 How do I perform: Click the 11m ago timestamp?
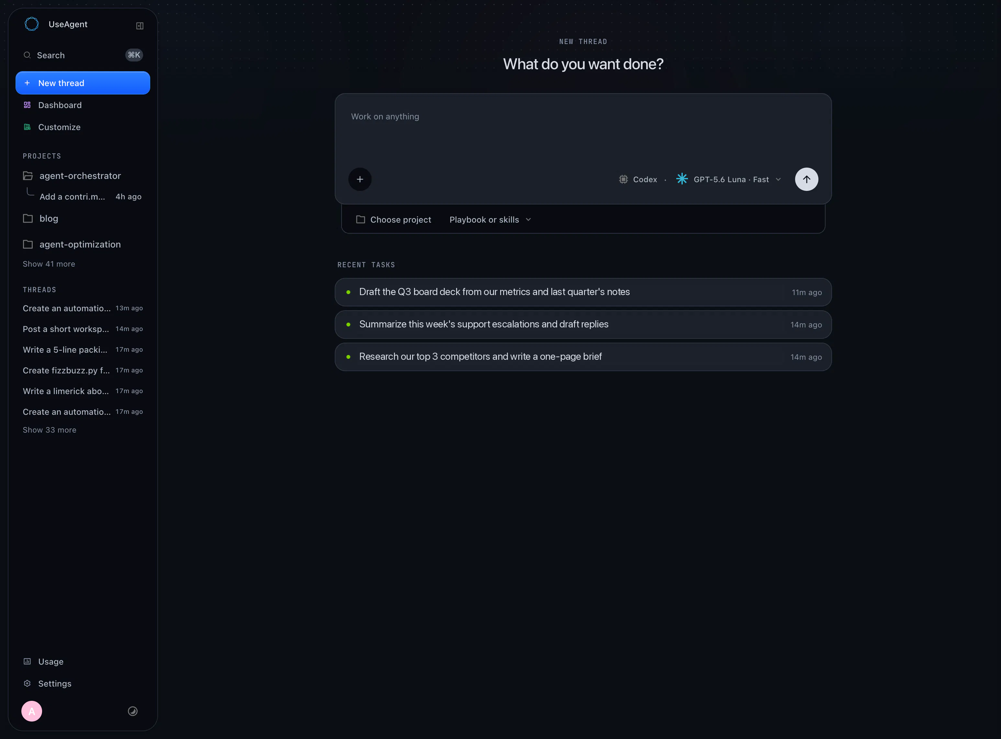pos(806,292)
